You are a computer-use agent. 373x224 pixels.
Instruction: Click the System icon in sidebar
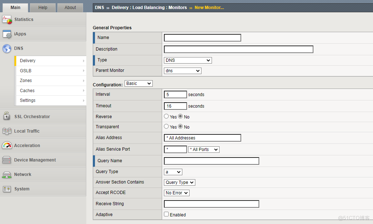tap(7, 189)
